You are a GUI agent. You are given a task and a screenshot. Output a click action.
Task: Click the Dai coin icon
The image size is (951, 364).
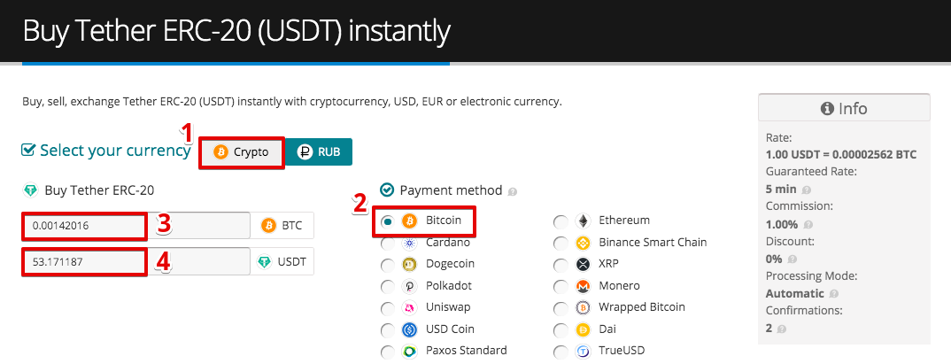pos(583,330)
